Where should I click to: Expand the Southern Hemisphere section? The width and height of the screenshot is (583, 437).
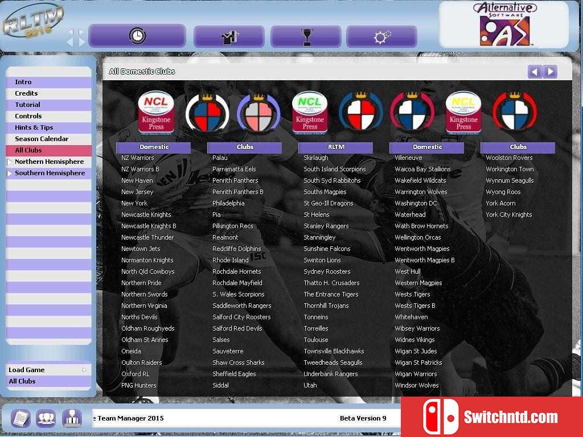10,173
